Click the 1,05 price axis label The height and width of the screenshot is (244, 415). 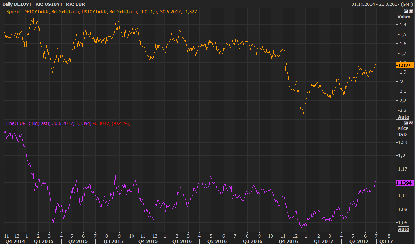403,223
